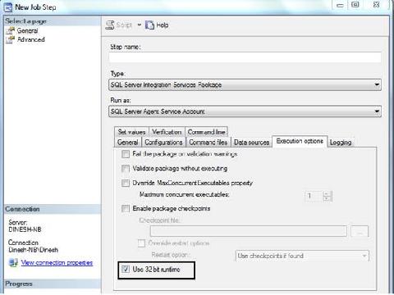394x295 pixels.
Task: Click the server name DINESH-NB
Action: coord(25,229)
